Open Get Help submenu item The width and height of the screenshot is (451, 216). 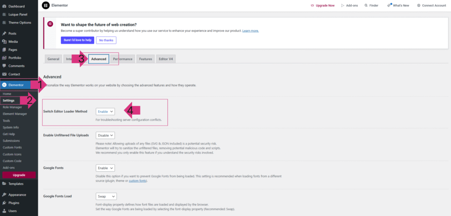(x=9, y=134)
